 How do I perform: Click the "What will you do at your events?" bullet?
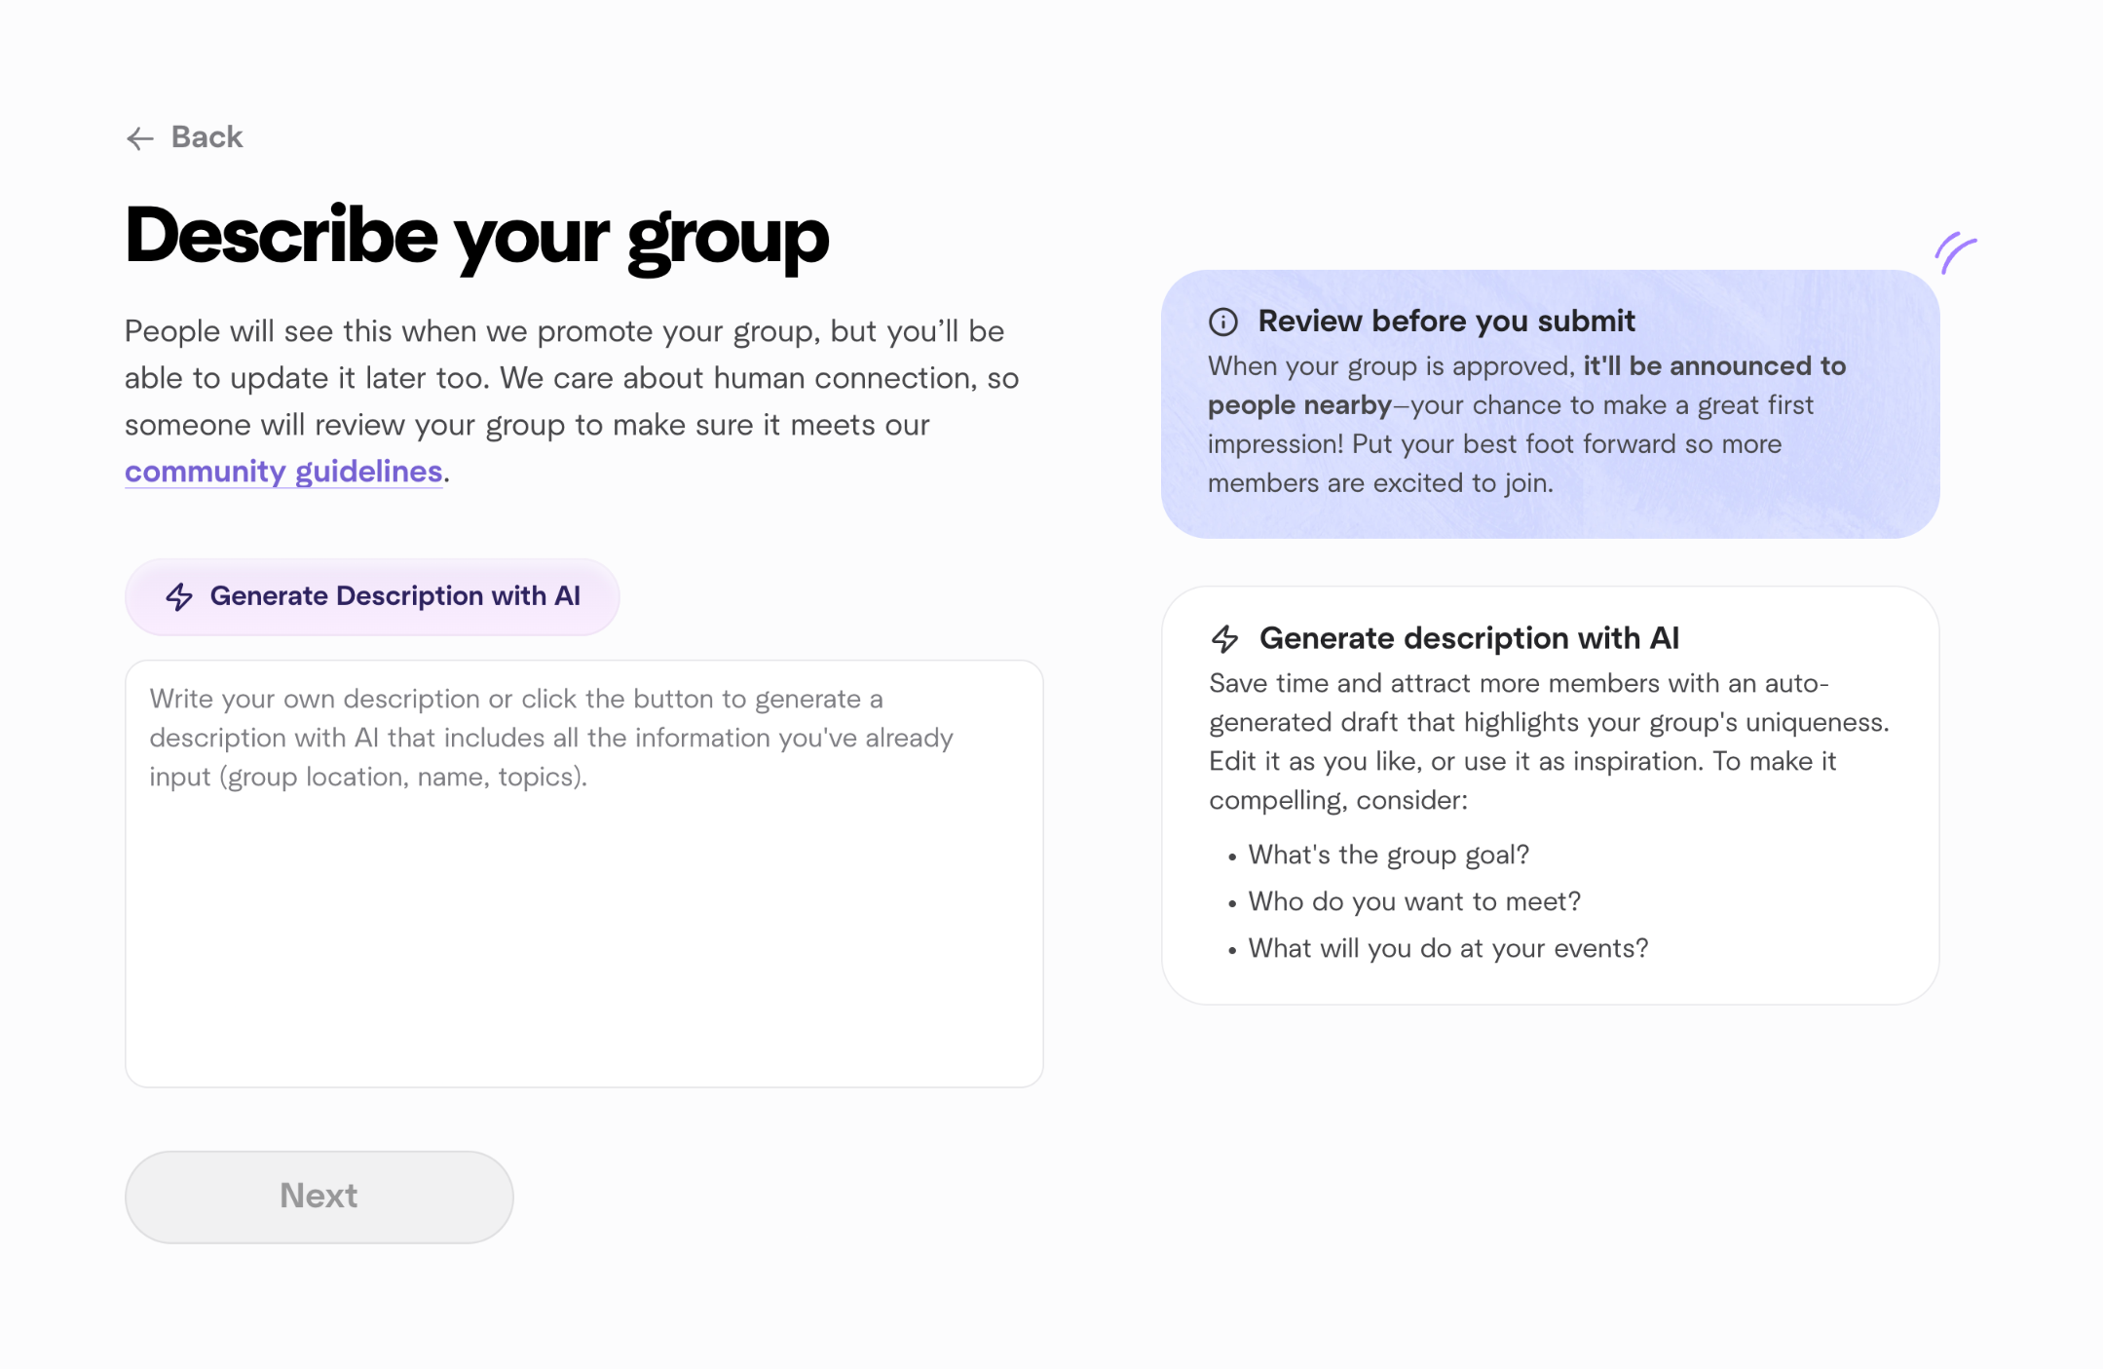[1447, 949]
